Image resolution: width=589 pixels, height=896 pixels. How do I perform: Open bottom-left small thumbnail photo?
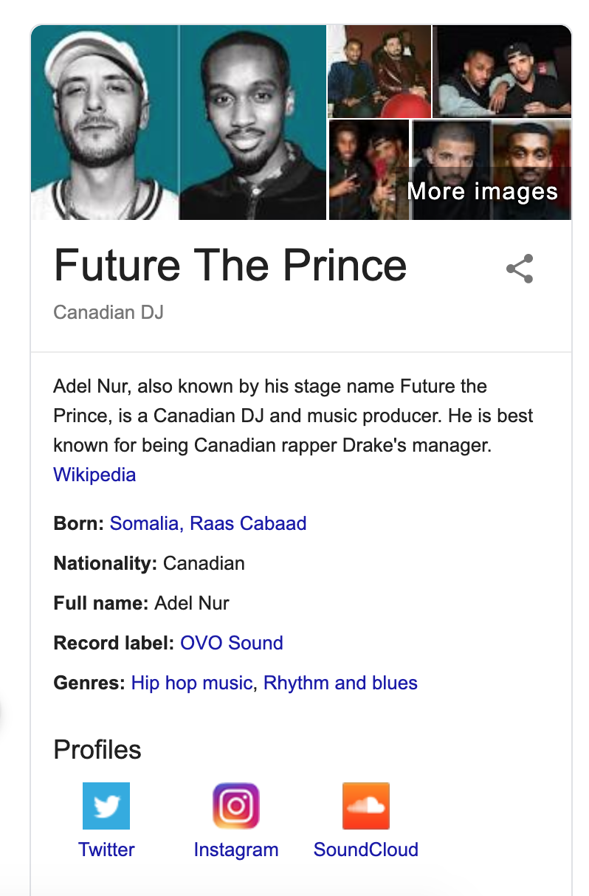(x=368, y=170)
